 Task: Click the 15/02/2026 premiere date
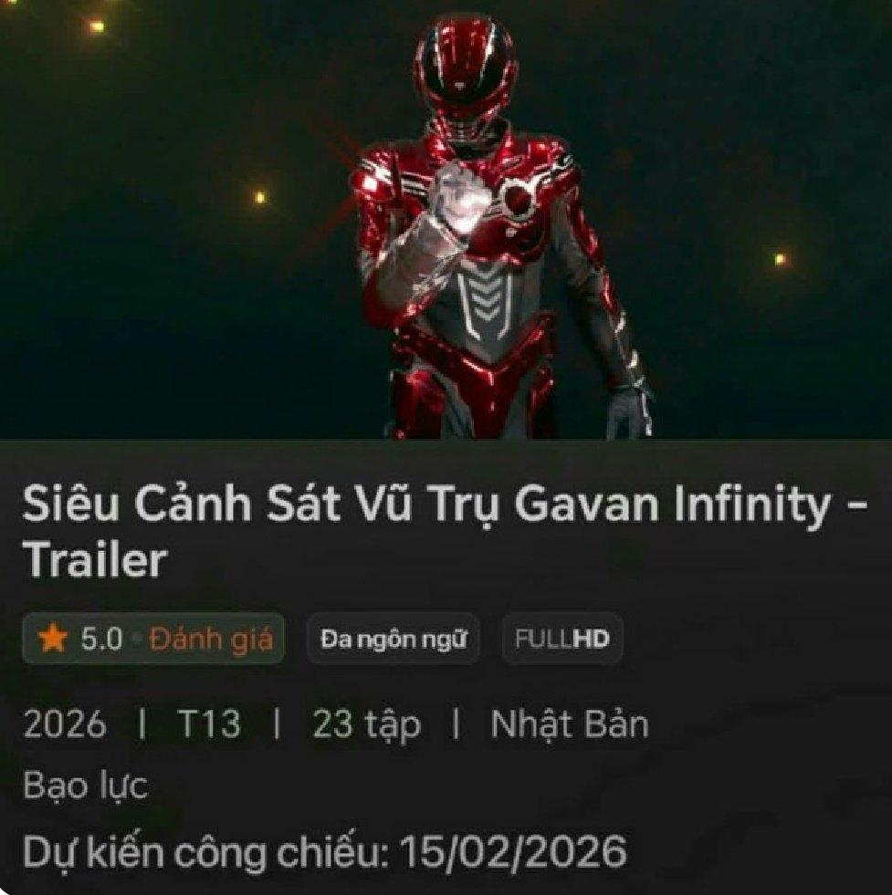(x=513, y=852)
